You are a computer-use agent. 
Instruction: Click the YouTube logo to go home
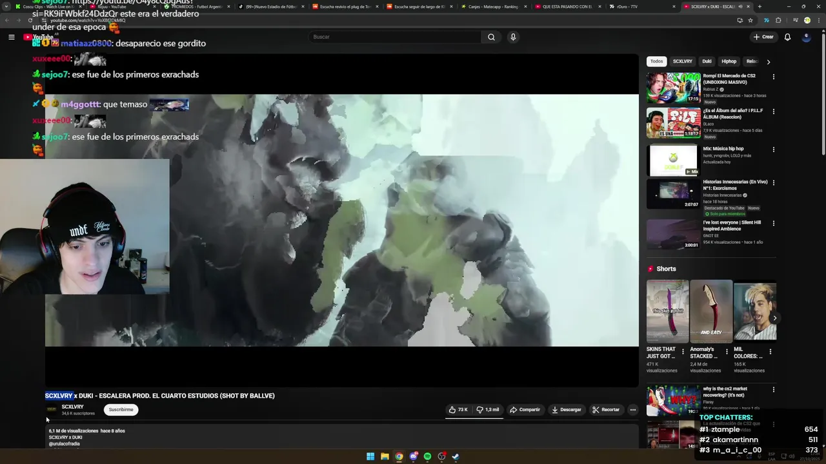click(39, 37)
